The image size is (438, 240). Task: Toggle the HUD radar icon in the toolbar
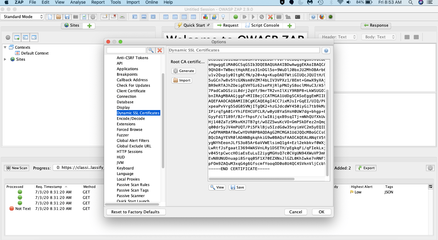click(330, 17)
